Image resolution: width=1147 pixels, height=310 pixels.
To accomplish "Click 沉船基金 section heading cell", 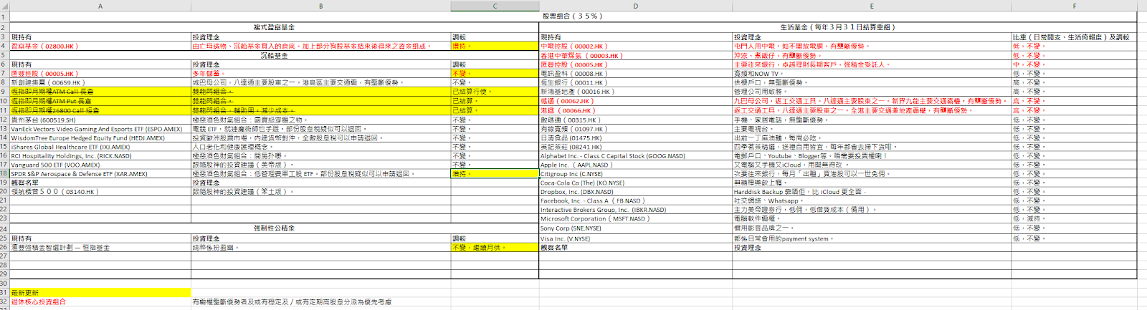I will (x=275, y=55).
